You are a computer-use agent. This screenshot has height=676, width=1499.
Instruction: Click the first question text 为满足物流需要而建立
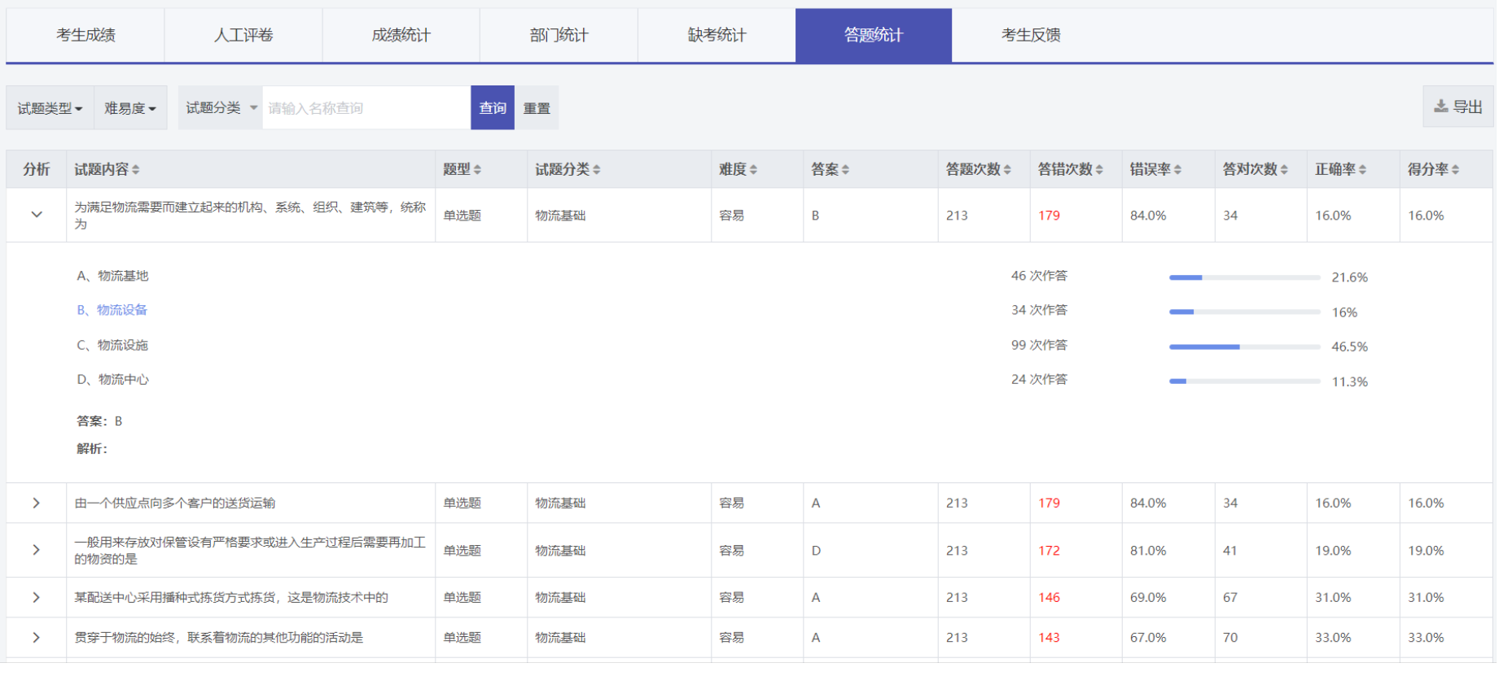pos(250,216)
